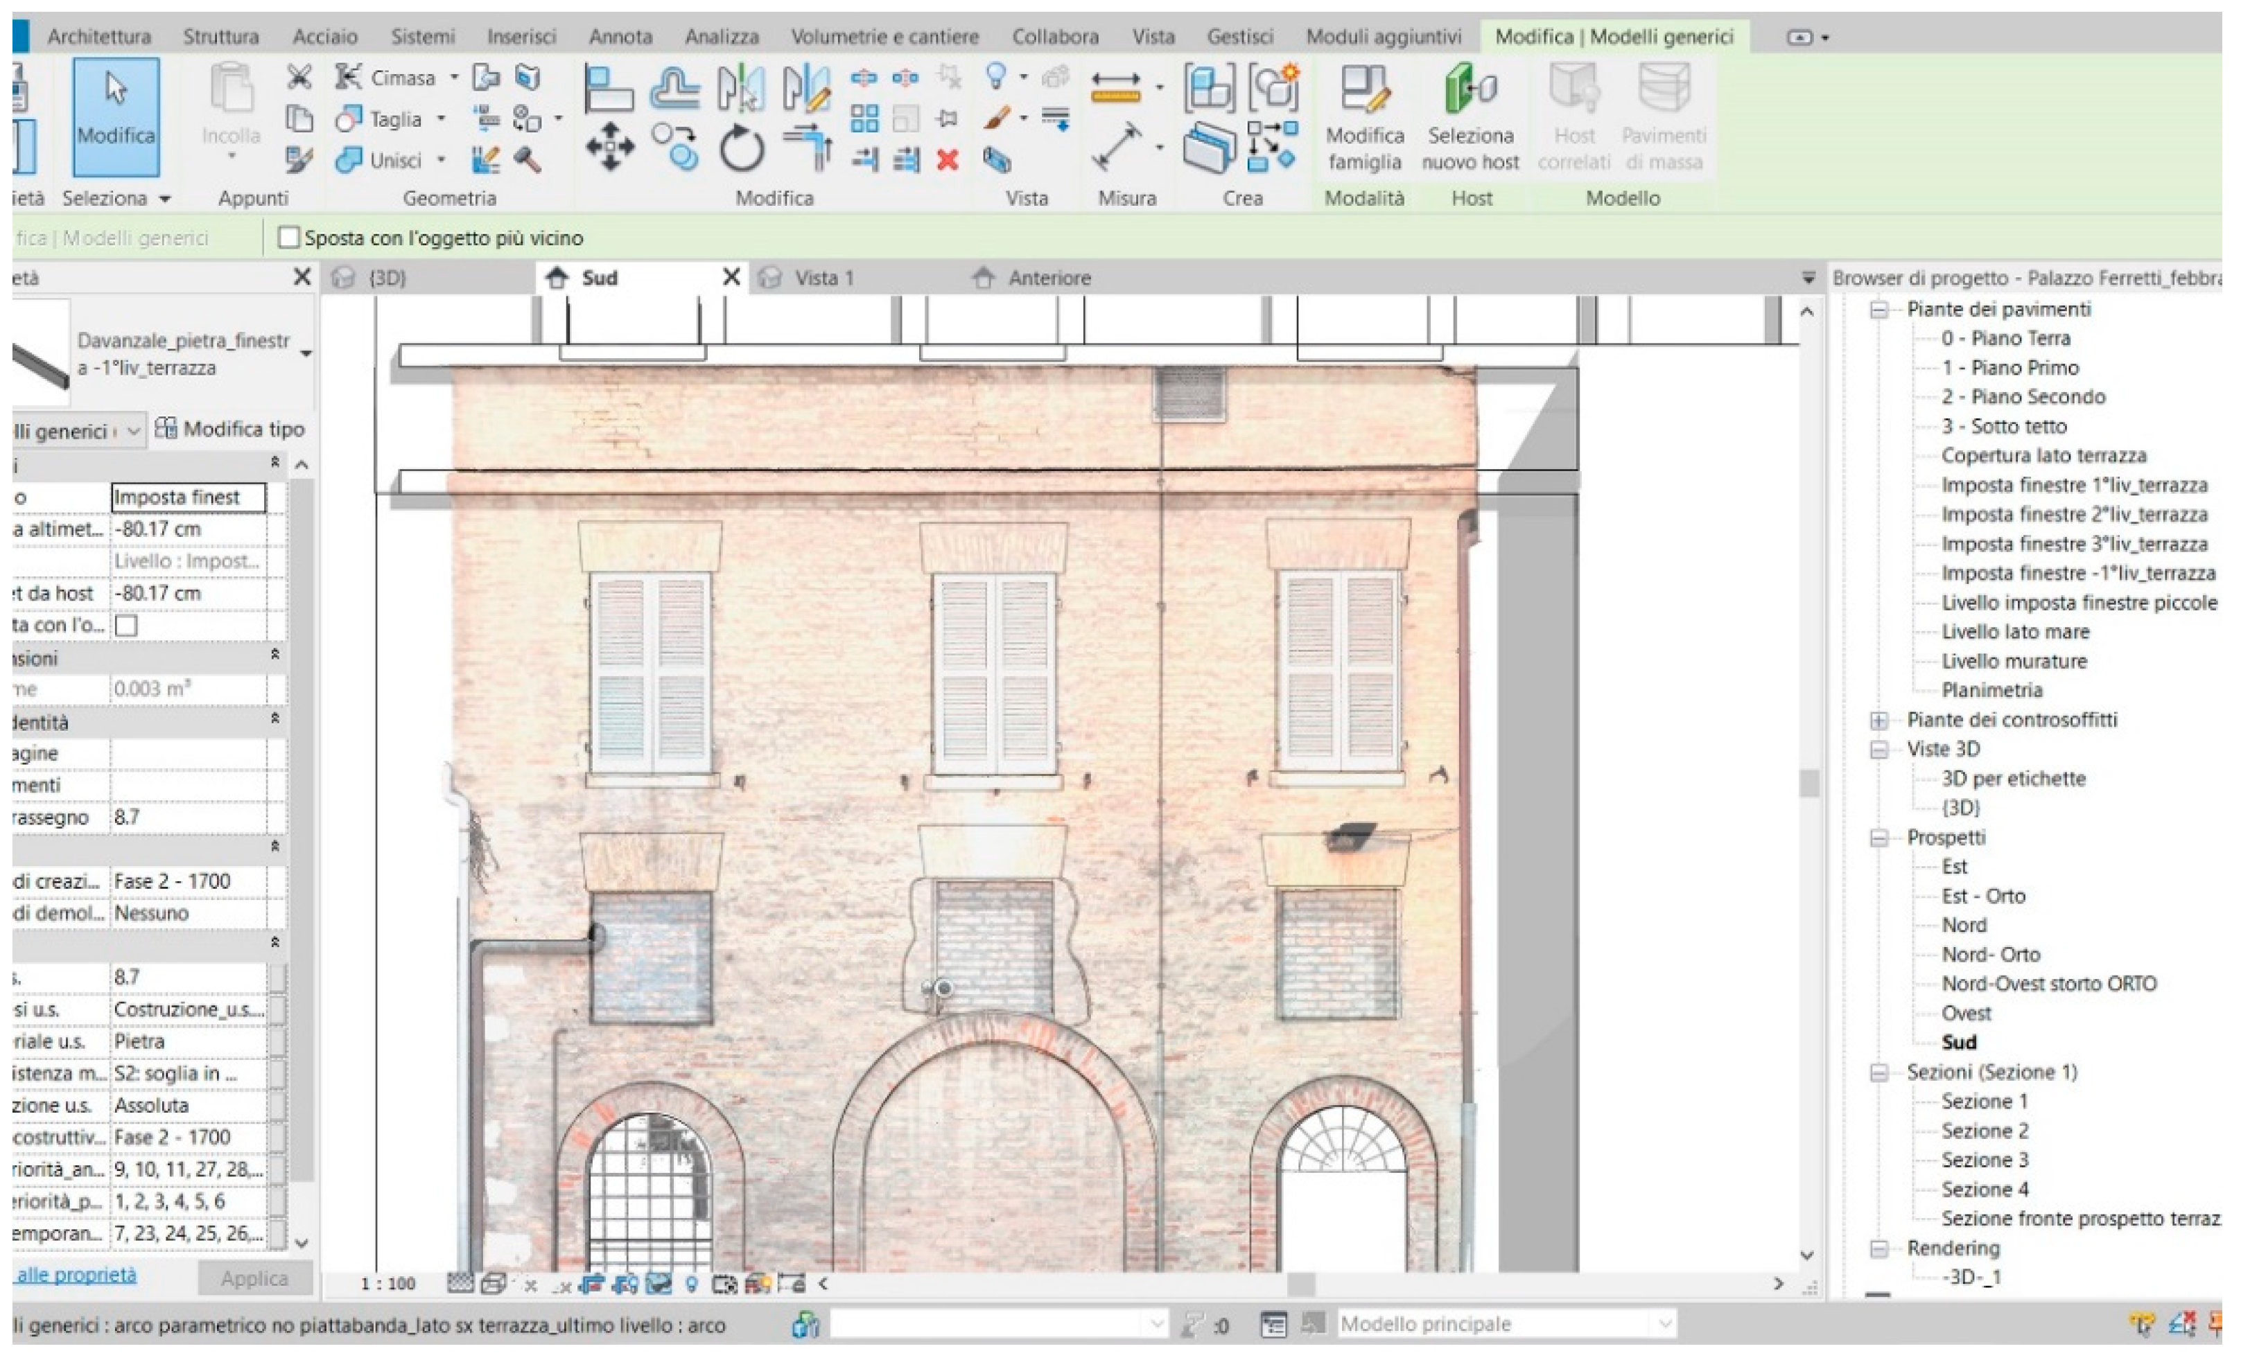Click the red Delete X icon

pos(948,161)
